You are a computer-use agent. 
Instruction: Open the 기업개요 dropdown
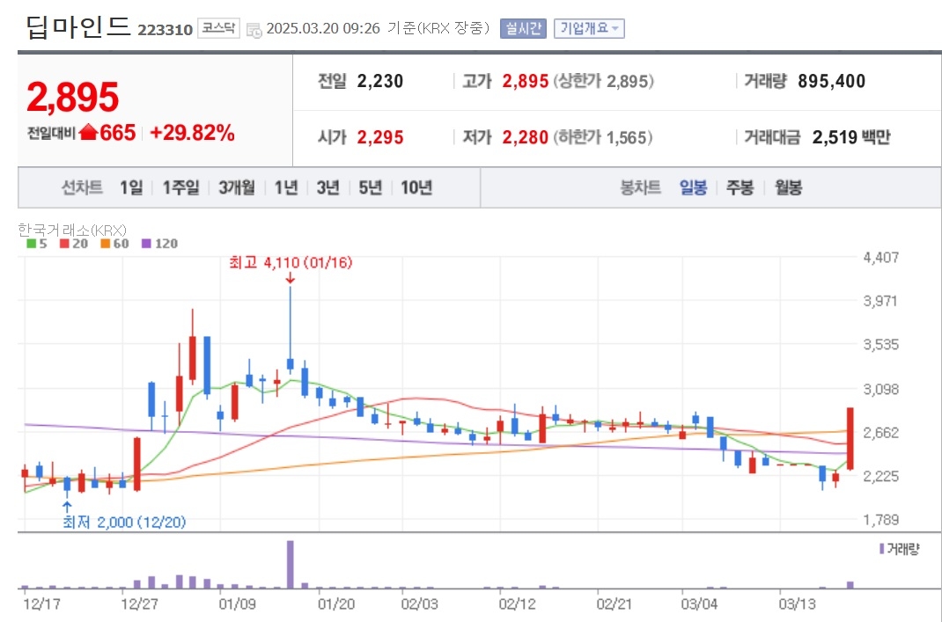pyautogui.click(x=589, y=28)
